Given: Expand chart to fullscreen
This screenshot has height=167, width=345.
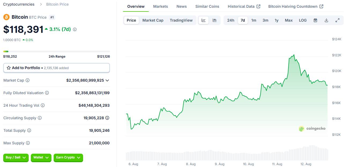Looking at the screenshot, I should coord(337,20).
